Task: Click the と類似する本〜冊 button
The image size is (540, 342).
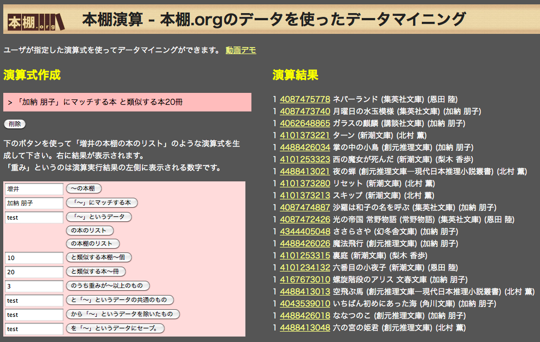Action: (96, 272)
